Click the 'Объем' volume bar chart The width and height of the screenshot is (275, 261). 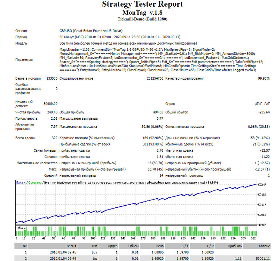point(136,231)
